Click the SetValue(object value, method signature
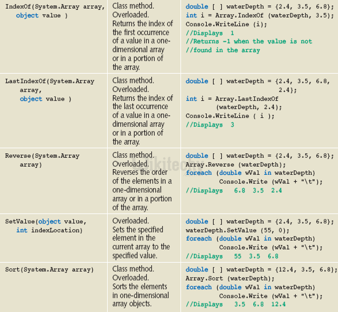This screenshot has width=338, height=312. pos(46,222)
